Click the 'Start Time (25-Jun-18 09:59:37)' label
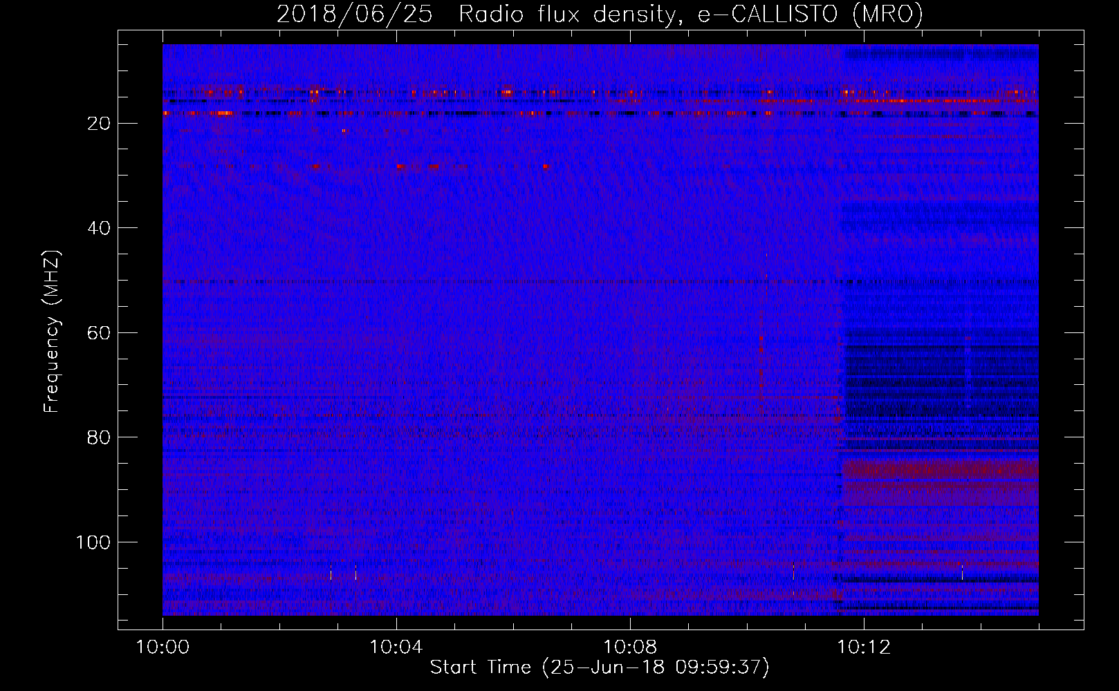Viewport: 1119px width, 691px height. (600, 668)
